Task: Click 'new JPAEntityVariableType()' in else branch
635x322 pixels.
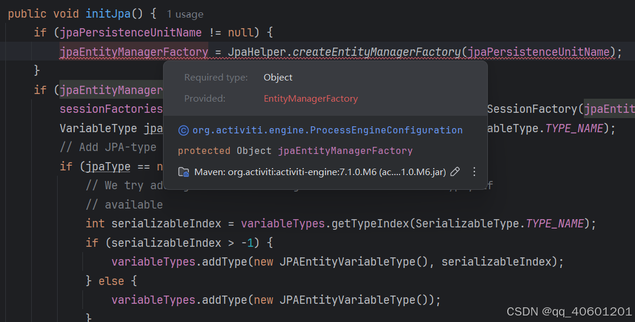Action: point(341,300)
